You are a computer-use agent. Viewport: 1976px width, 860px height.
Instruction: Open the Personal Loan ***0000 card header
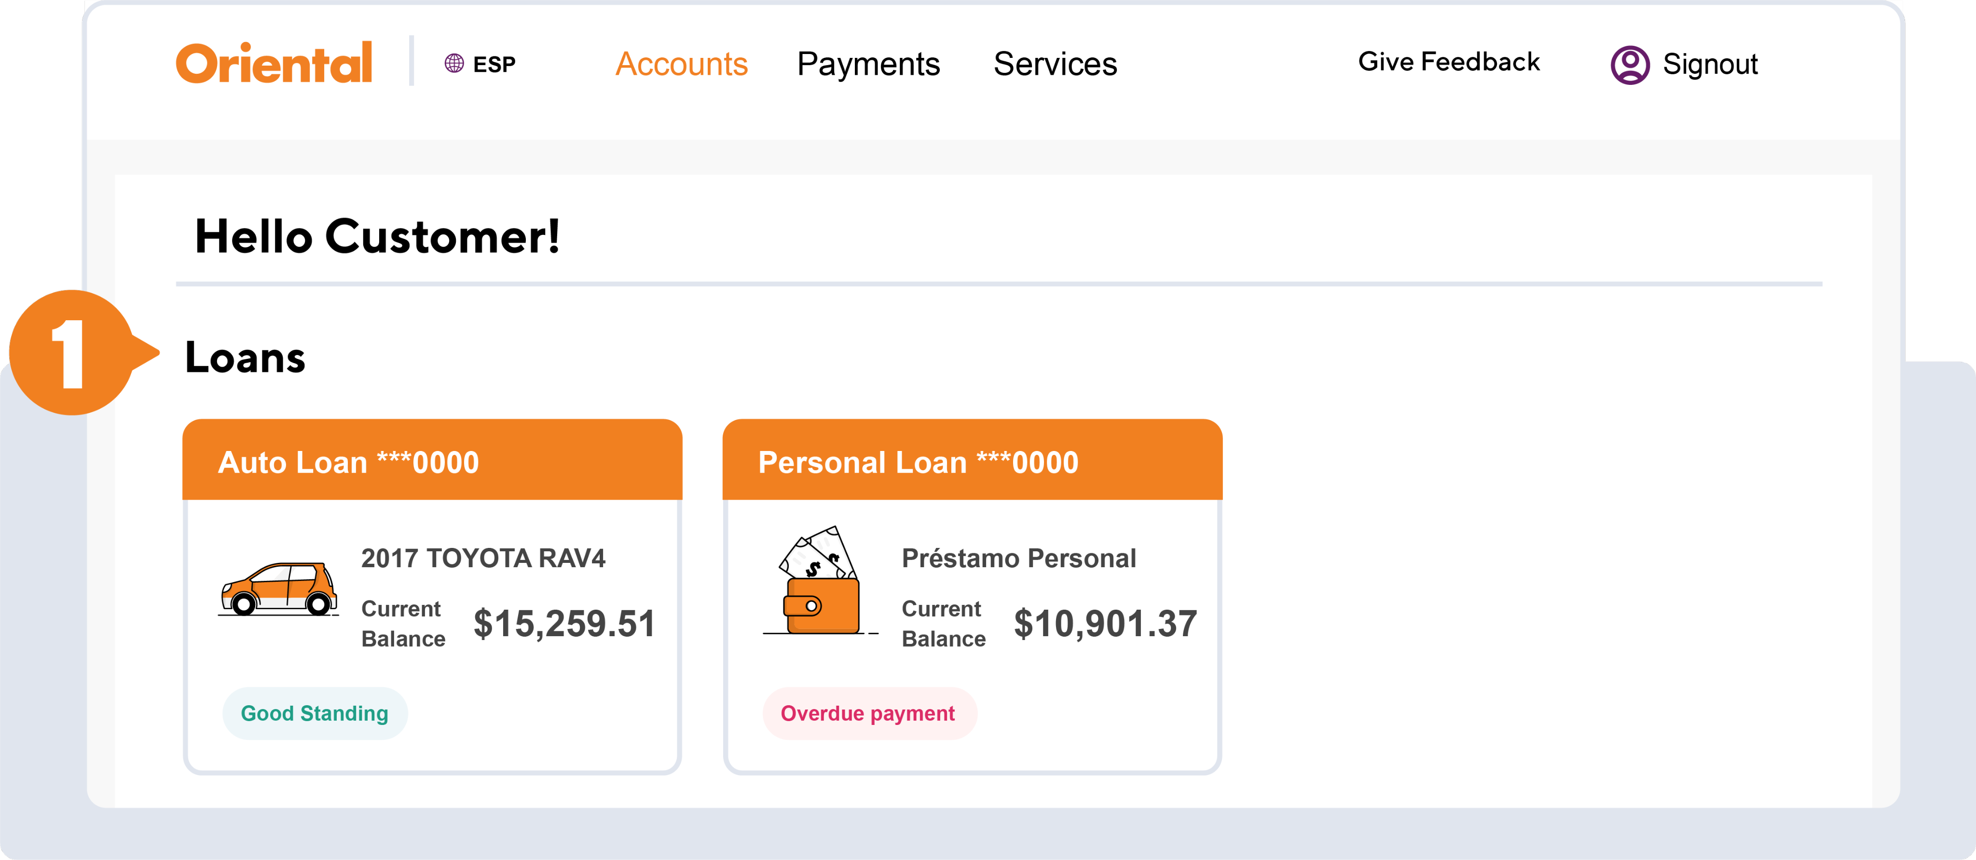click(972, 462)
